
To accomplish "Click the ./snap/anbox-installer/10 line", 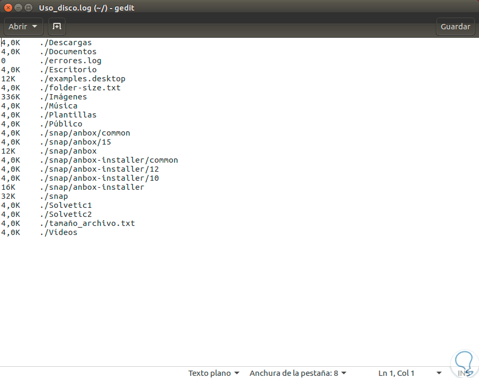I will tap(80, 178).
